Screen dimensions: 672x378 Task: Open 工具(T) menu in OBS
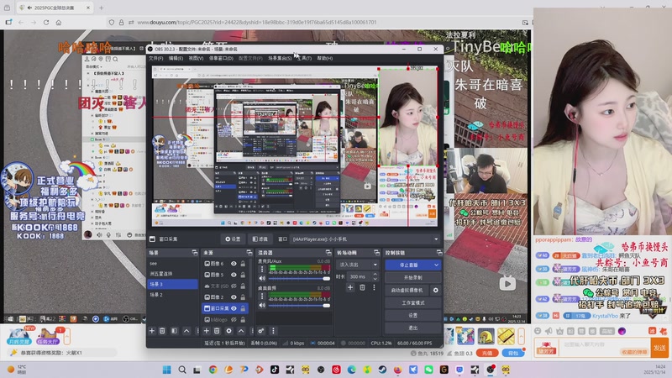[304, 58]
